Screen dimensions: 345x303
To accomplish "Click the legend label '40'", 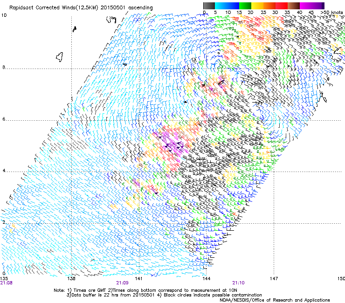I will pyautogui.click(x=299, y=12).
